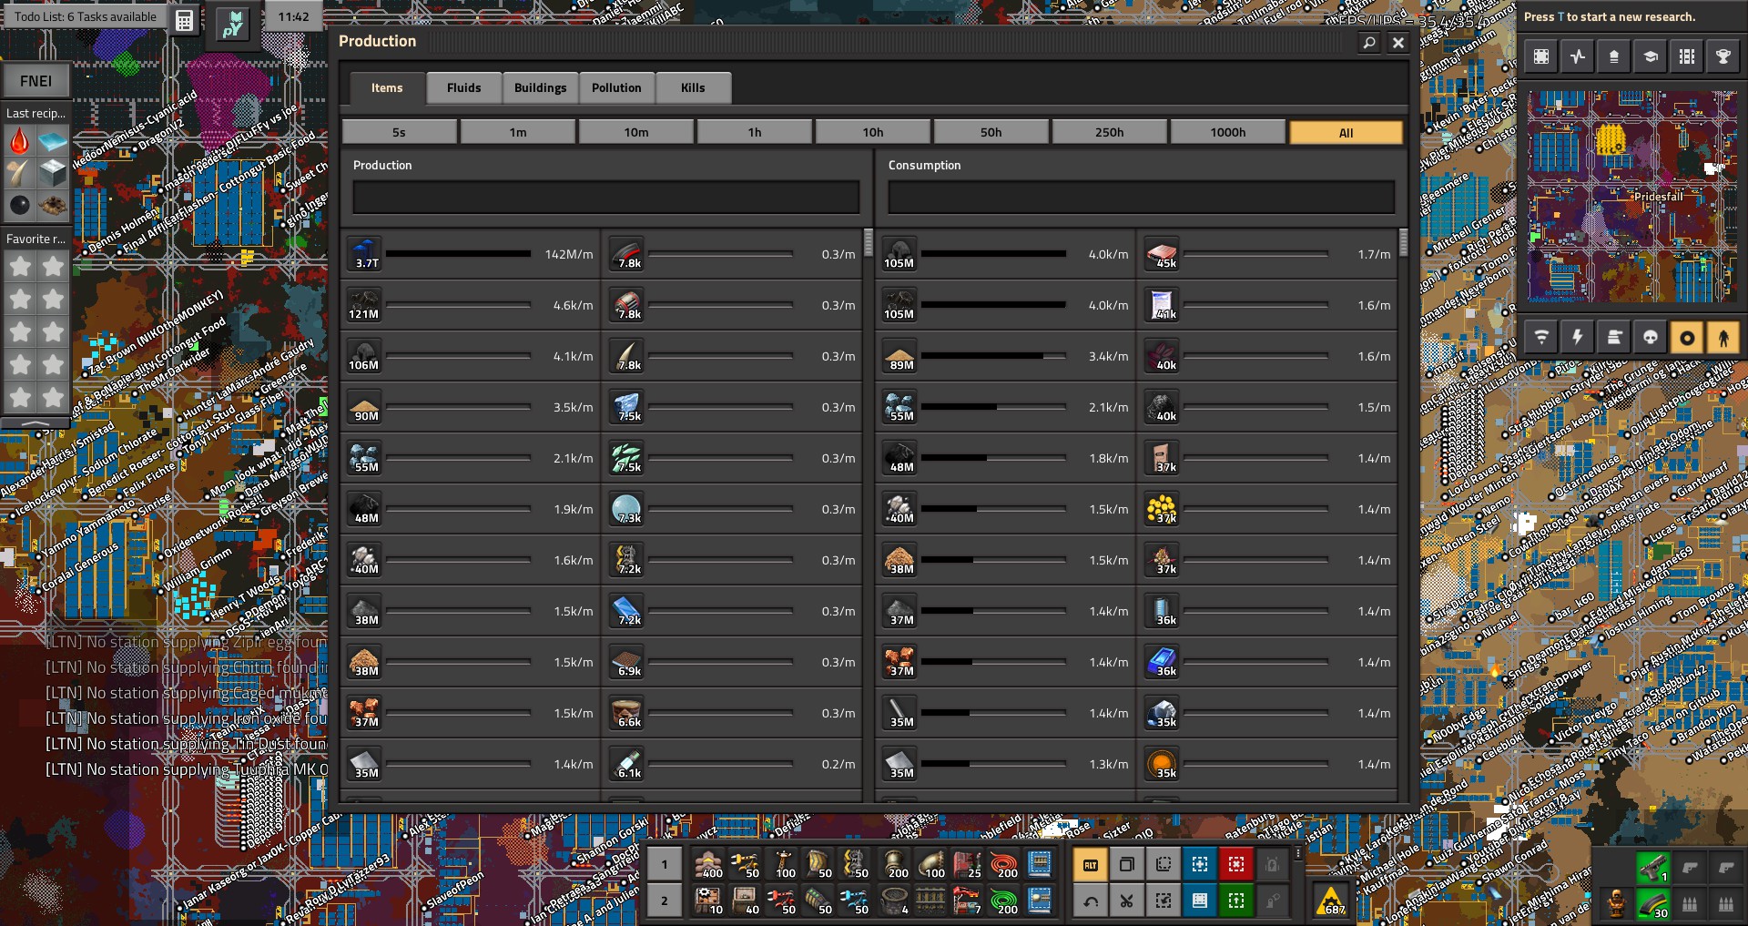Toggle the FILT shortcut button
Viewport: 1748px width, 926px height.
tap(1091, 865)
